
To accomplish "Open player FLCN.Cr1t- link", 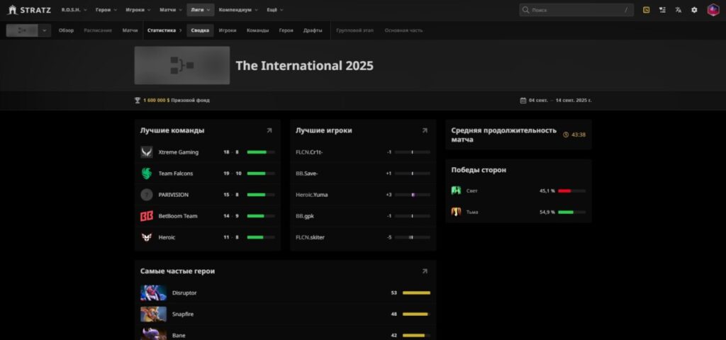I will [x=309, y=152].
